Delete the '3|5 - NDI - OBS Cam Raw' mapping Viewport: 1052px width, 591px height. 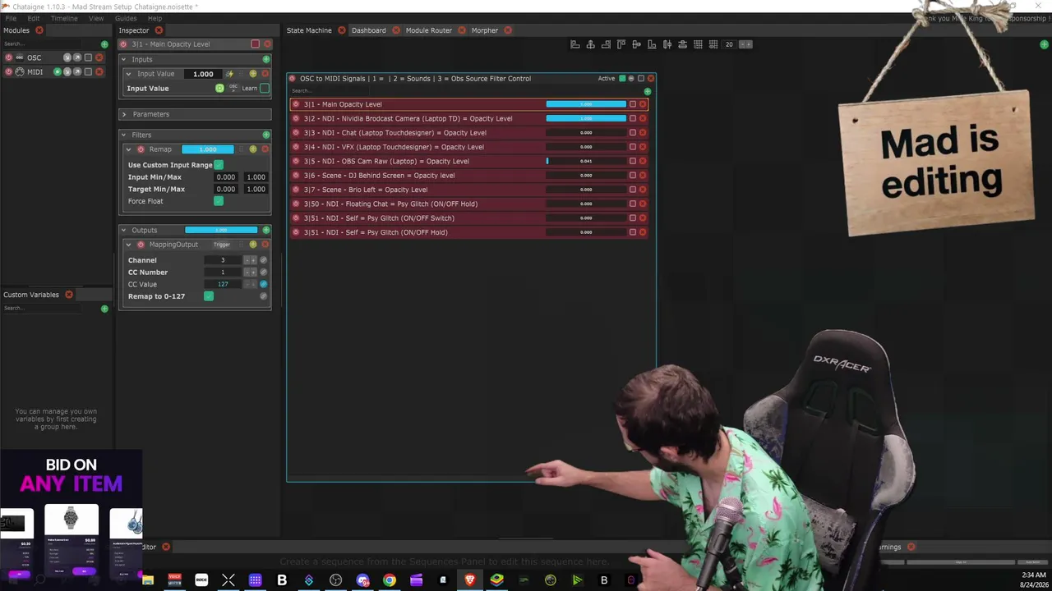pyautogui.click(x=643, y=161)
